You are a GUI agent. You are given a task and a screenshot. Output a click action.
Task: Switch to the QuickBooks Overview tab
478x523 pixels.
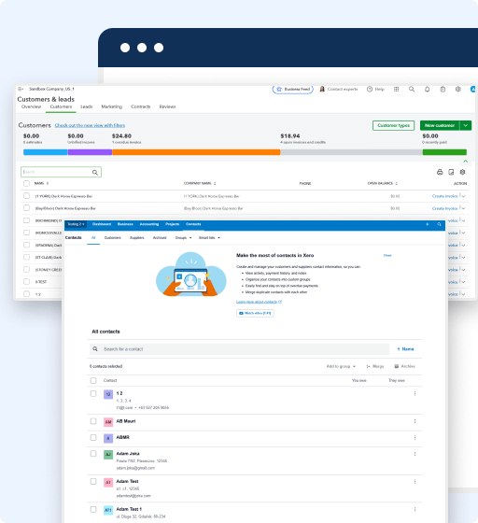(x=31, y=106)
